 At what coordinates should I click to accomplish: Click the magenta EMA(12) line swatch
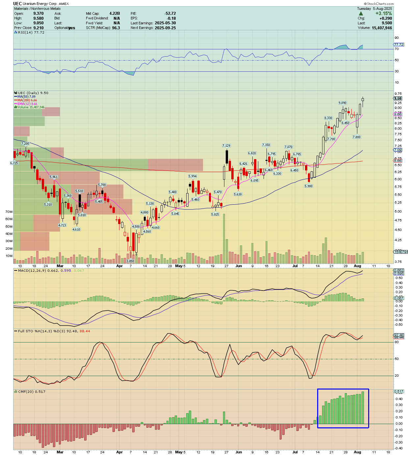15,104
